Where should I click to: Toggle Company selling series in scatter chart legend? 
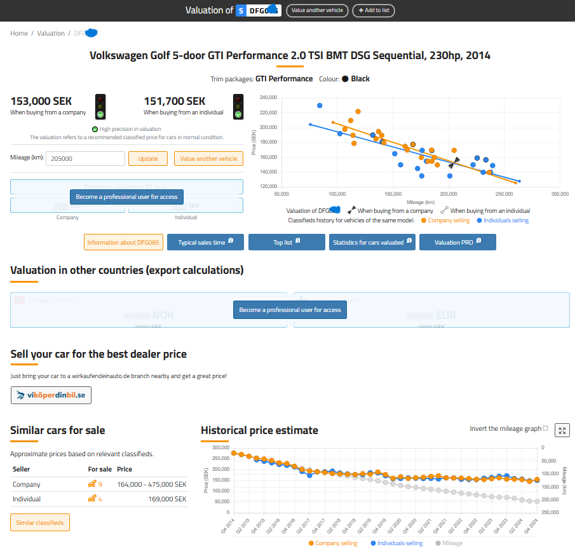pos(445,220)
